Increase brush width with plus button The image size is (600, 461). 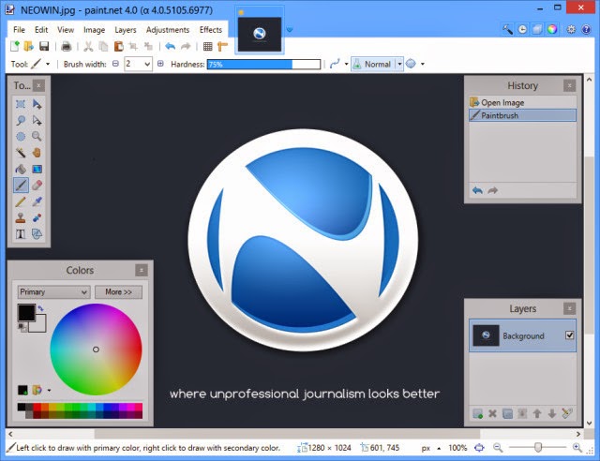160,64
